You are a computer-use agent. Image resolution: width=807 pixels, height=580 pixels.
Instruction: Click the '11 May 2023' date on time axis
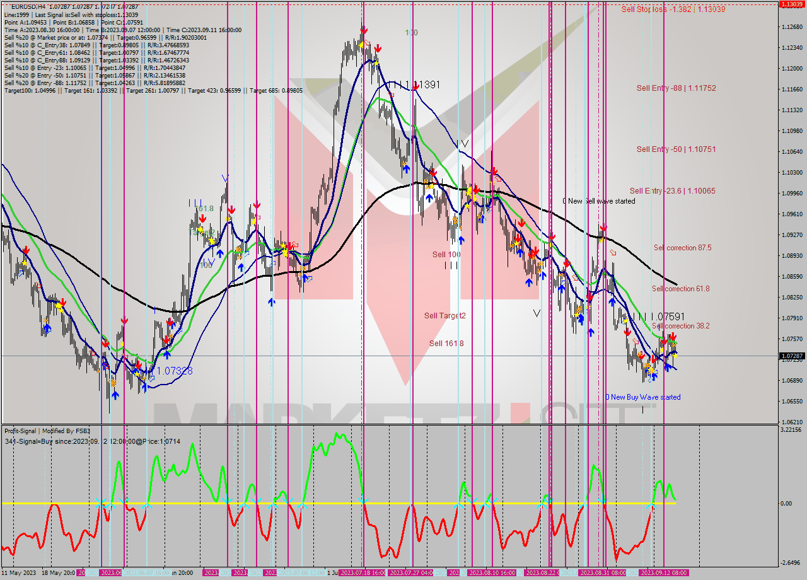tap(20, 573)
